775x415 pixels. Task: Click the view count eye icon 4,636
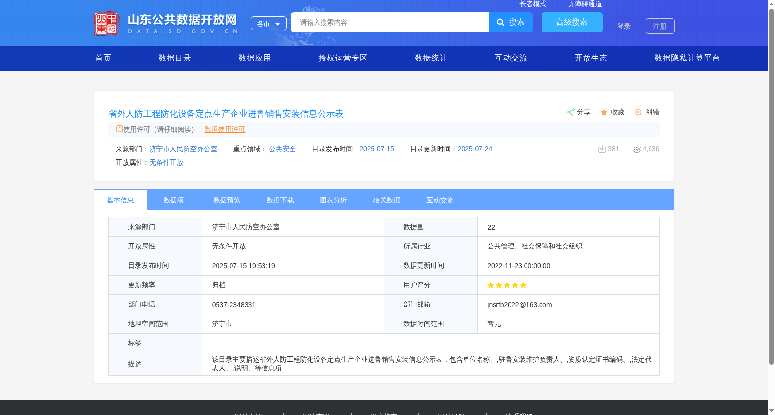click(637, 149)
